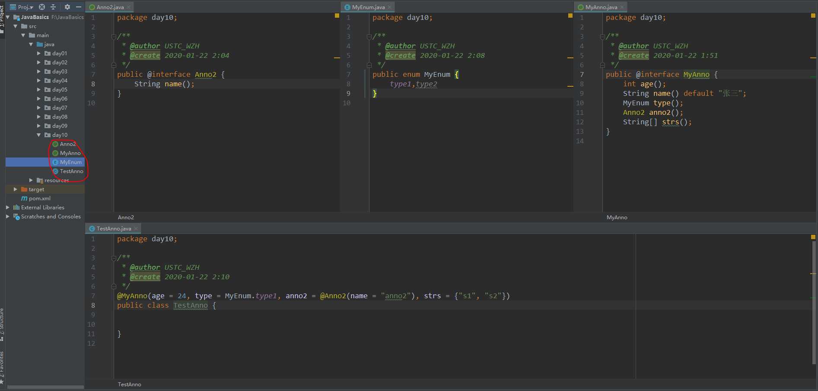
Task: Switch to MyAnno.java editor tab
Action: tap(601, 7)
